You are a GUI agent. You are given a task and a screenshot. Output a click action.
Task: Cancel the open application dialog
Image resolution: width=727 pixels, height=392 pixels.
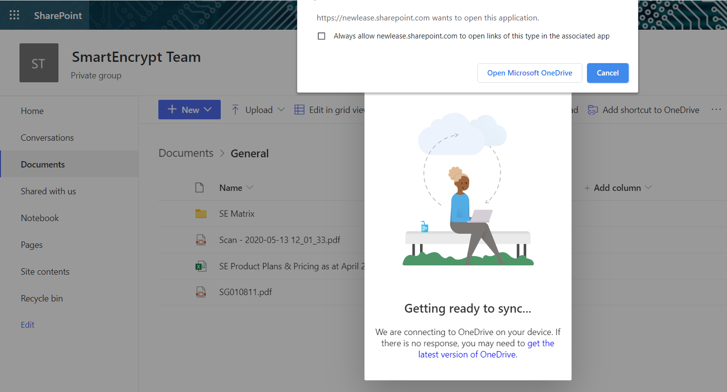(x=608, y=73)
